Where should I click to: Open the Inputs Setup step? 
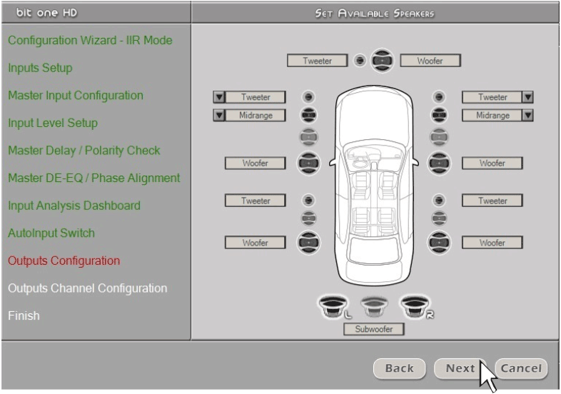point(40,68)
